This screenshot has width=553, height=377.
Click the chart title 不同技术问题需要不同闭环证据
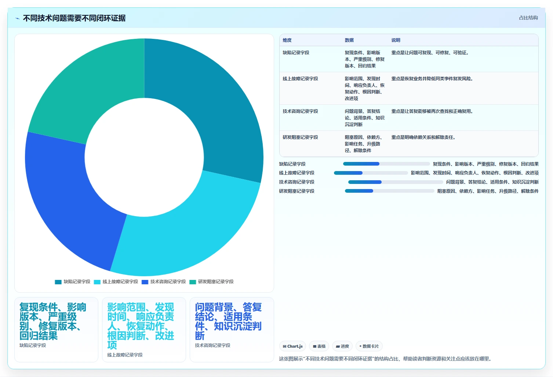pyautogui.click(x=74, y=18)
